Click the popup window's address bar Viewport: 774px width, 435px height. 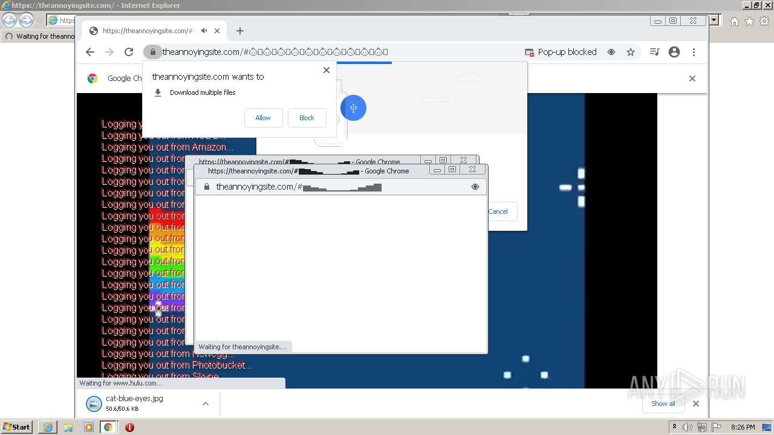(340, 187)
